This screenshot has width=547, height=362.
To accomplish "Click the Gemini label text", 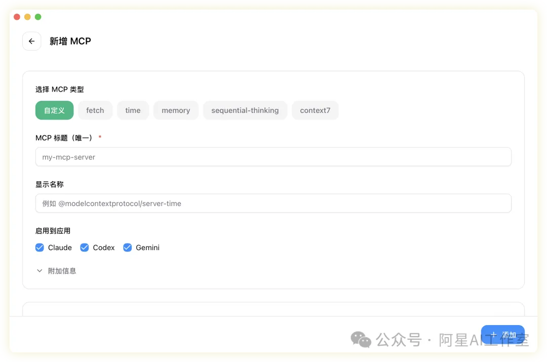I will (x=147, y=248).
